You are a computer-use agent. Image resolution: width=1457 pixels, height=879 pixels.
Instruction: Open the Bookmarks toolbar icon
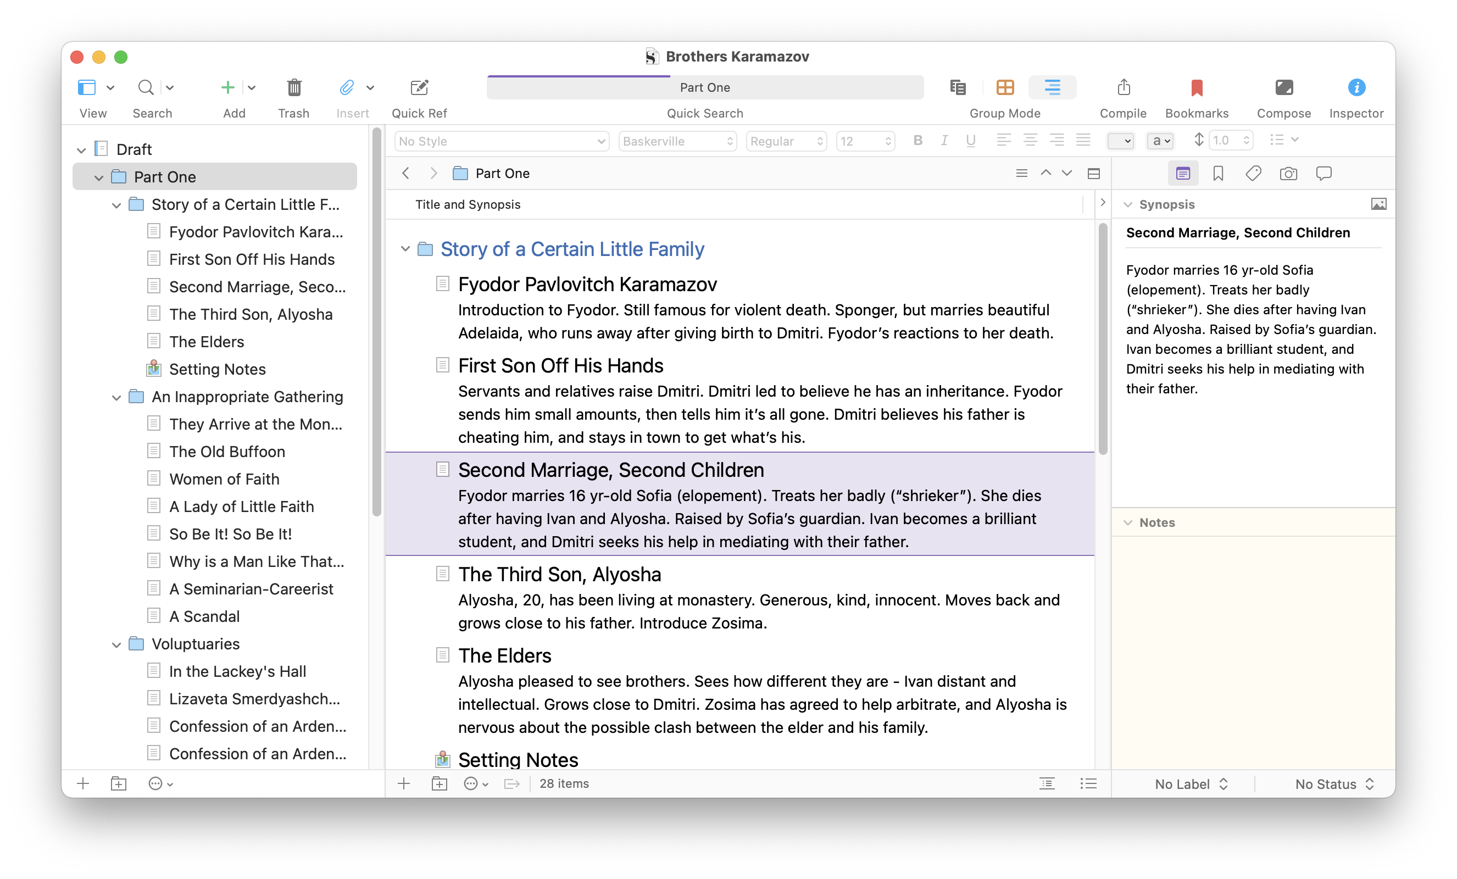[x=1196, y=88]
